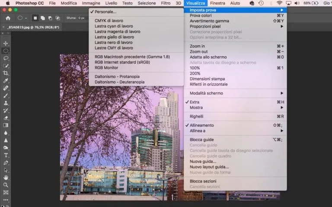332x207 pixels.
Task: Select the Hand tool
Action: [6, 177]
